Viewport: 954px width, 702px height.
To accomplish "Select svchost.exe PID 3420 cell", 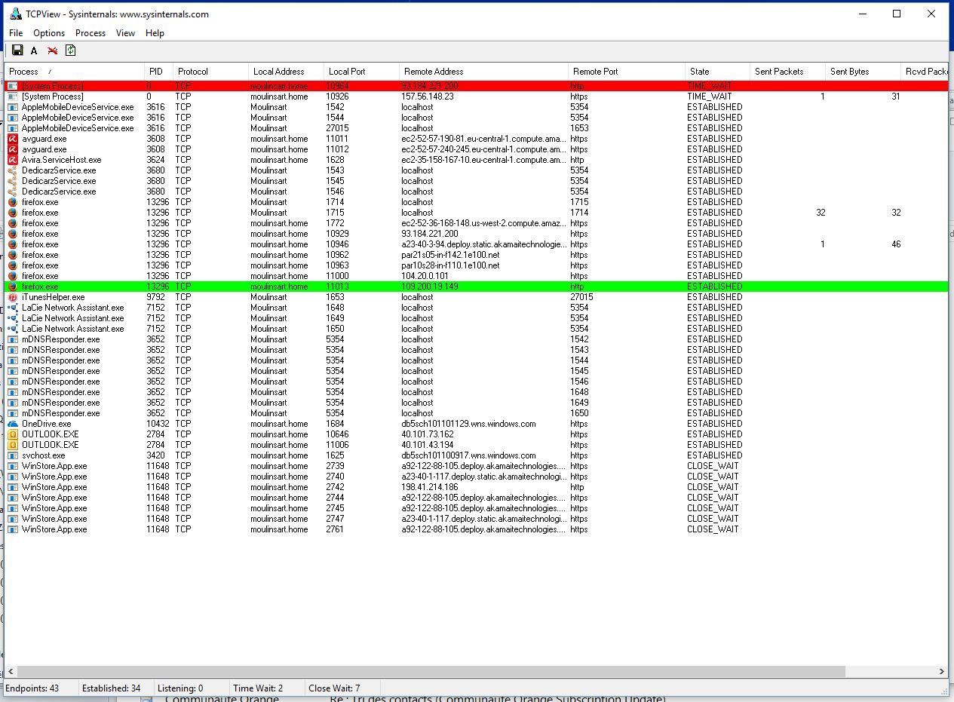I will pos(155,455).
